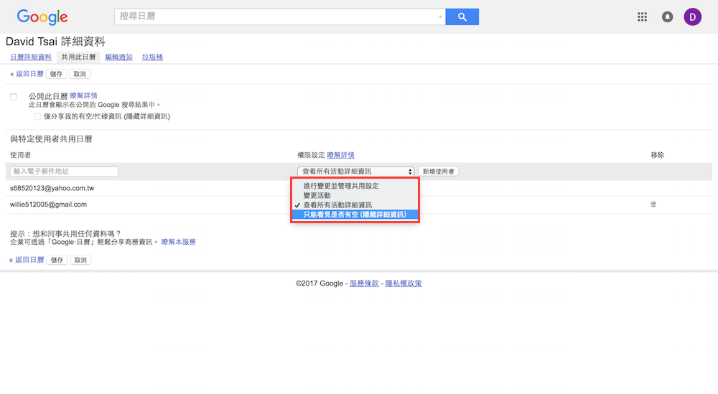Enable the 公開此日曆 checkbox
Viewport: 718px width, 394px height.
(x=14, y=96)
